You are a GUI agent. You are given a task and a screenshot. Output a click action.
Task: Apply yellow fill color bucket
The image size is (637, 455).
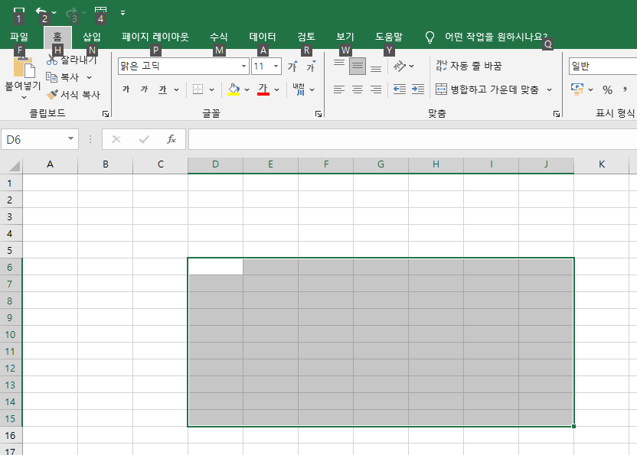point(234,89)
